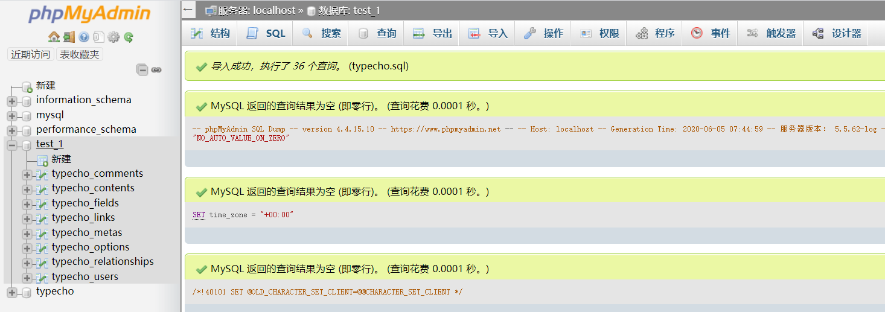Open the test_1 database link
The image size is (885, 312).
(50, 144)
